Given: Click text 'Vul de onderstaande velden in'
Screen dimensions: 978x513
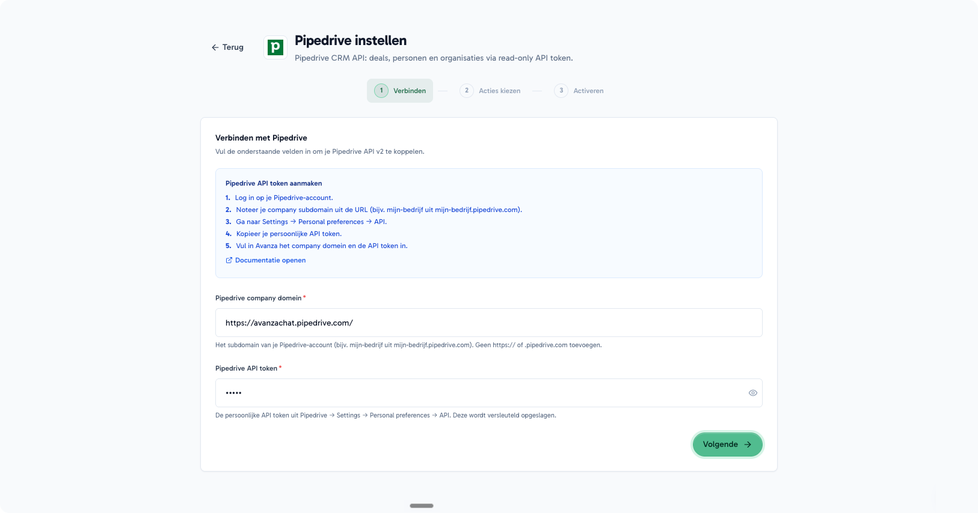Looking at the screenshot, I should (x=320, y=151).
